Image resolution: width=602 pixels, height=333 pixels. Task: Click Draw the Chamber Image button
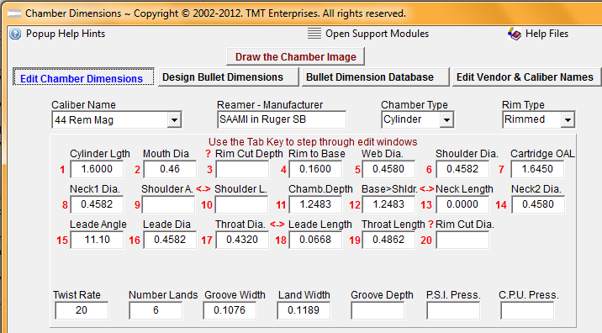(295, 57)
